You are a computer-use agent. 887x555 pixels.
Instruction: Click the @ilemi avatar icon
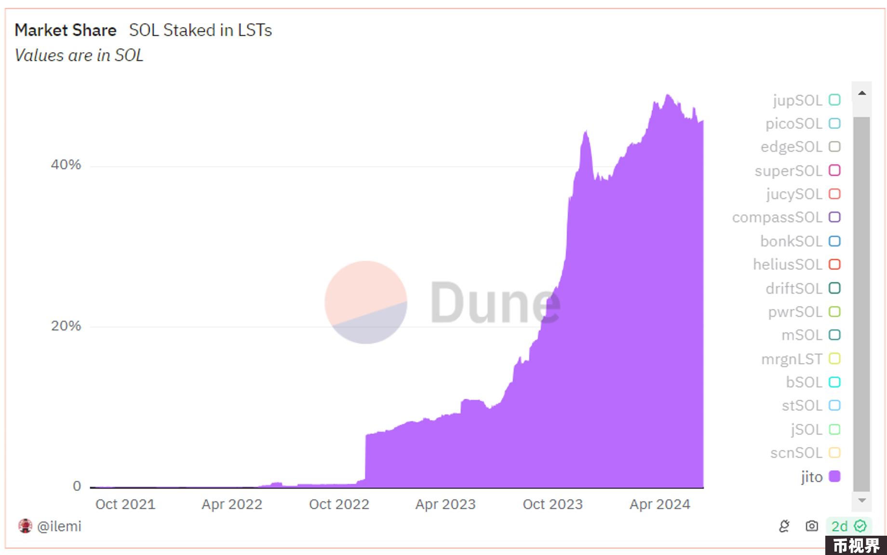(x=25, y=526)
